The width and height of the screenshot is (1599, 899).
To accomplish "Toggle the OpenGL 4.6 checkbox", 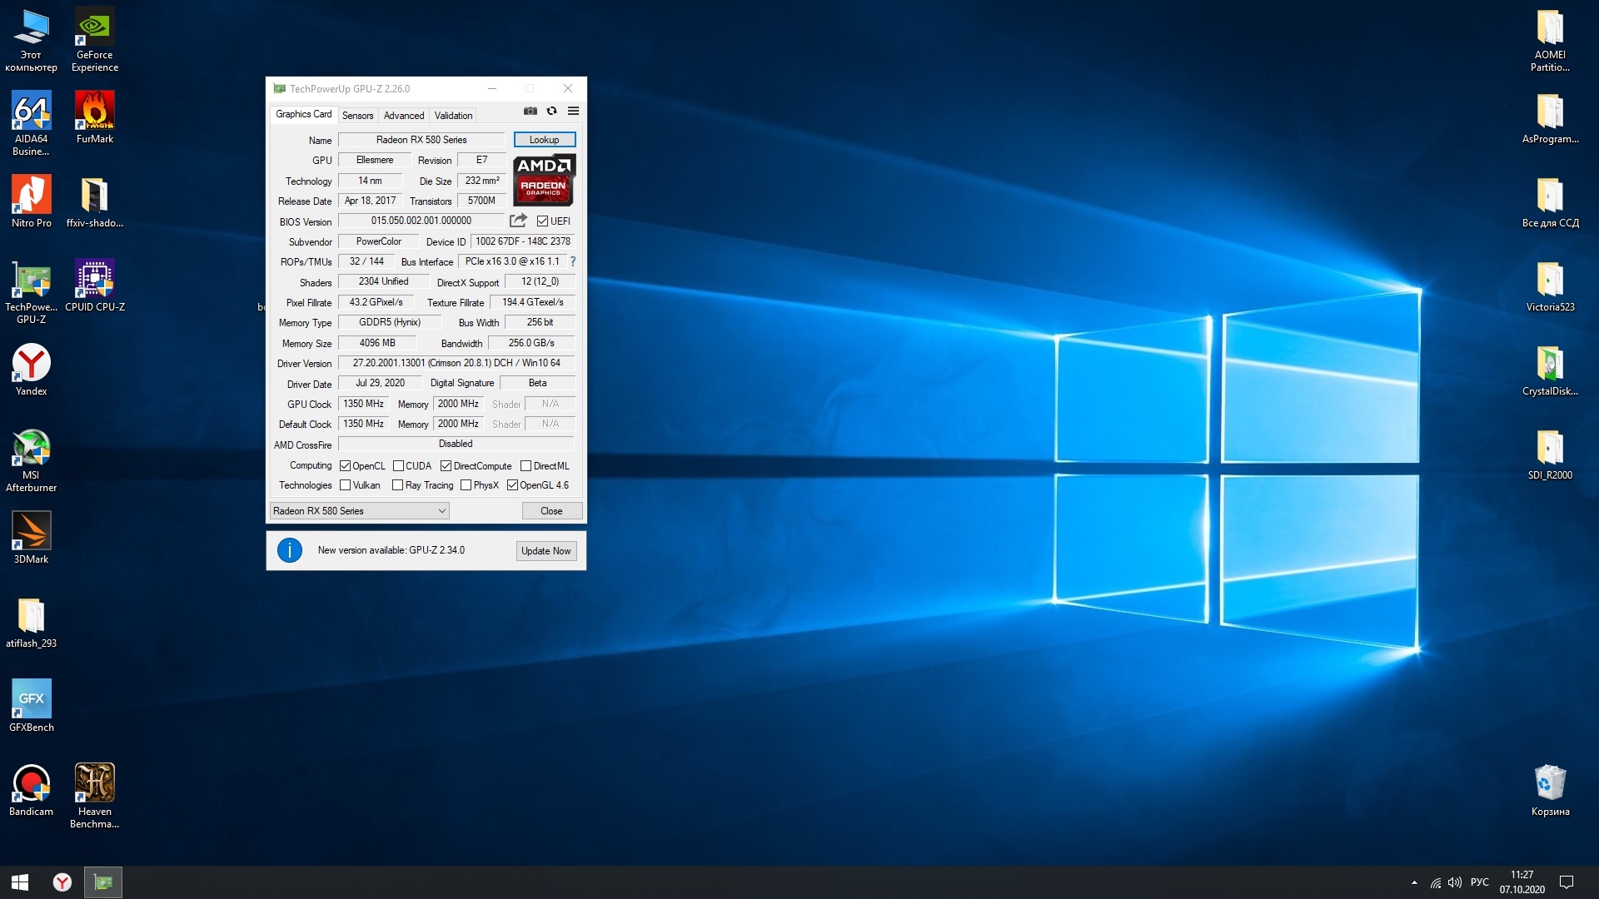I will click(x=512, y=485).
